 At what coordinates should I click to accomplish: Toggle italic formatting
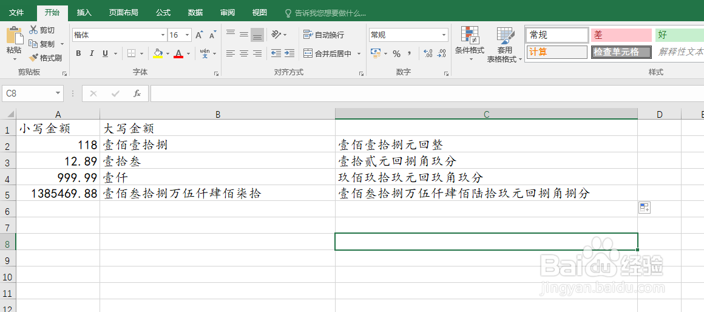click(92, 53)
